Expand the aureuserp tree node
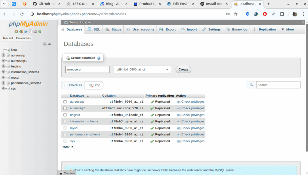 (3, 55)
